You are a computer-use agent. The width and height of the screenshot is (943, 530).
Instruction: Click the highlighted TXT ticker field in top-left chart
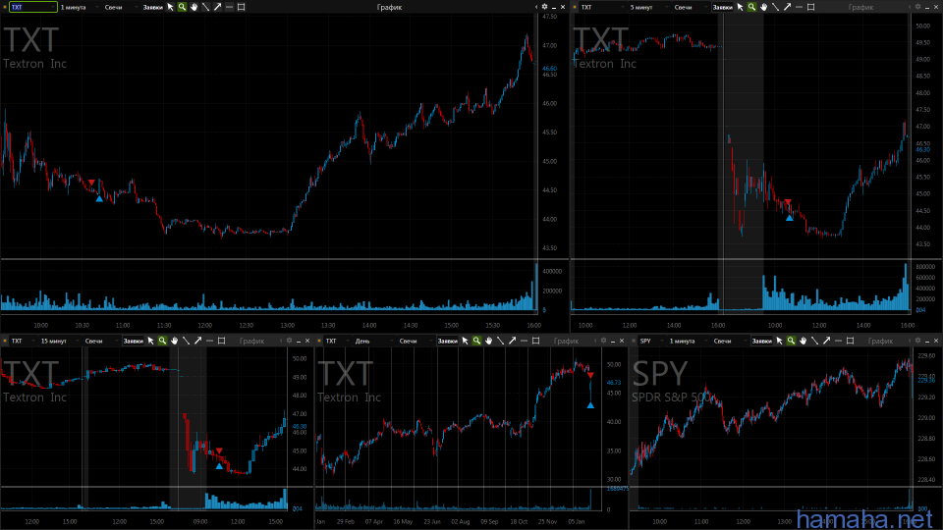click(33, 7)
